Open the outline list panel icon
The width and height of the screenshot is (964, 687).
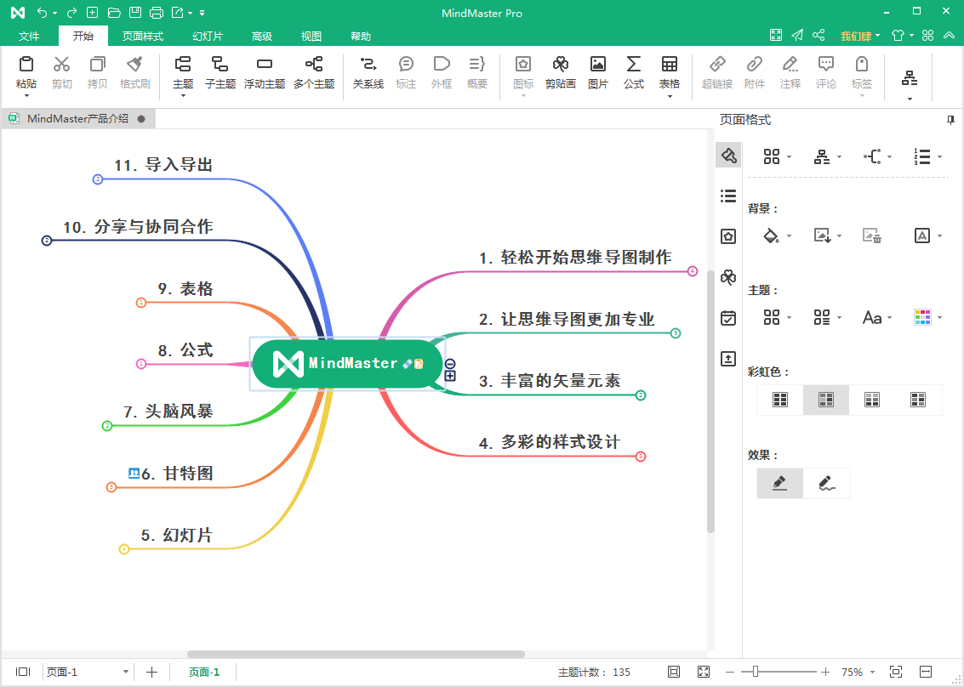[x=728, y=196]
